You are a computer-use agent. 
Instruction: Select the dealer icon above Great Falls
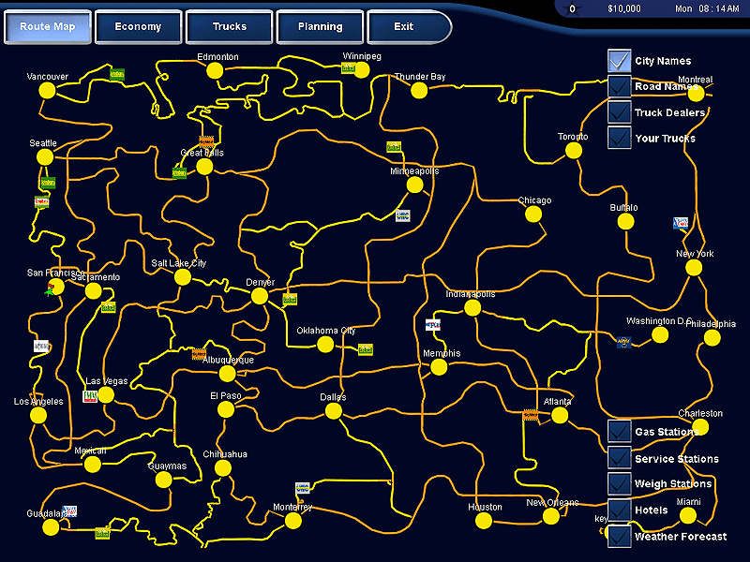click(x=205, y=141)
